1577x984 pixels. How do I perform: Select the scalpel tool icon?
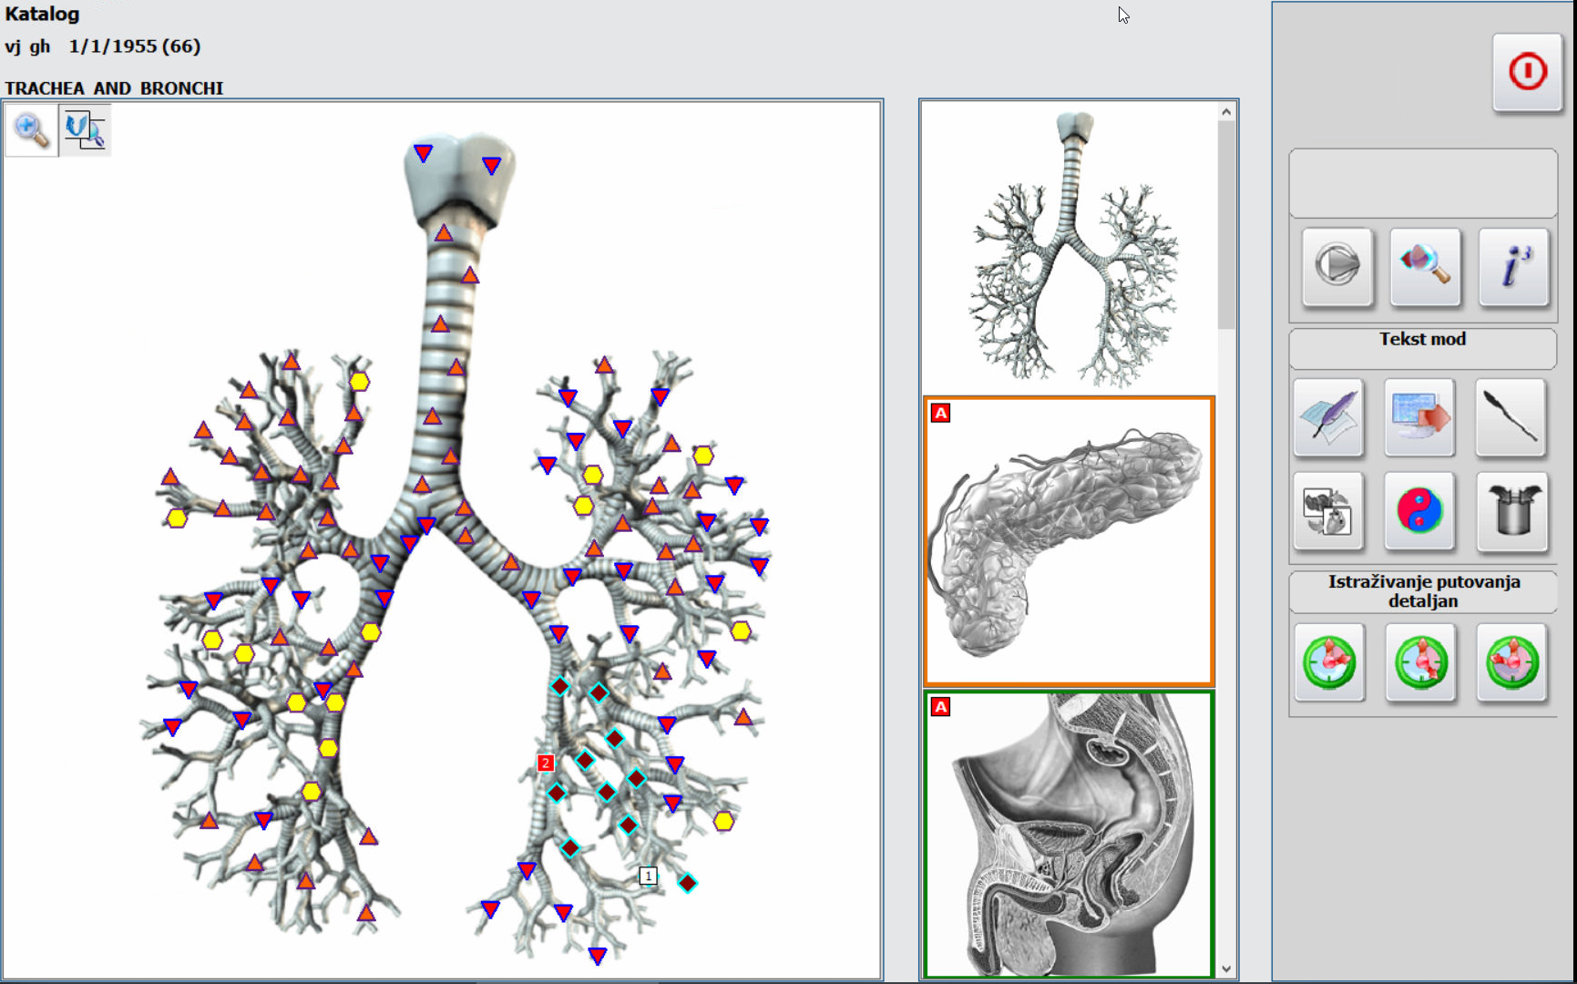[1510, 417]
